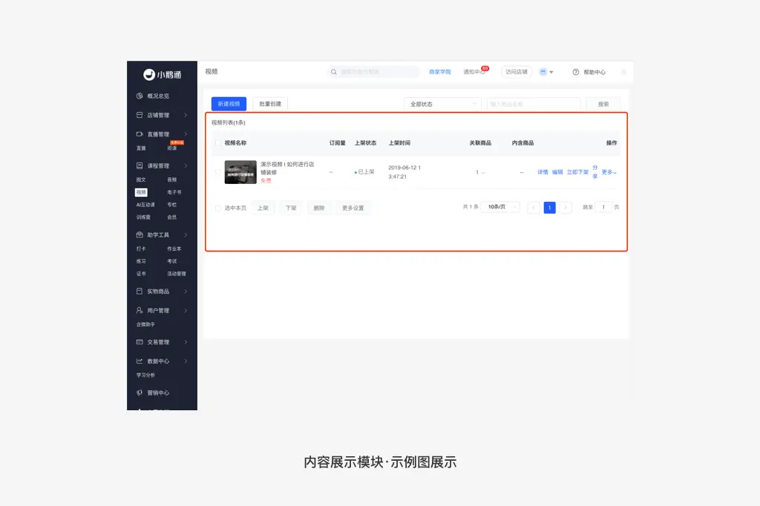Open the 训练营 submenu item
Viewport: 760px width, 506px height.
click(x=143, y=217)
